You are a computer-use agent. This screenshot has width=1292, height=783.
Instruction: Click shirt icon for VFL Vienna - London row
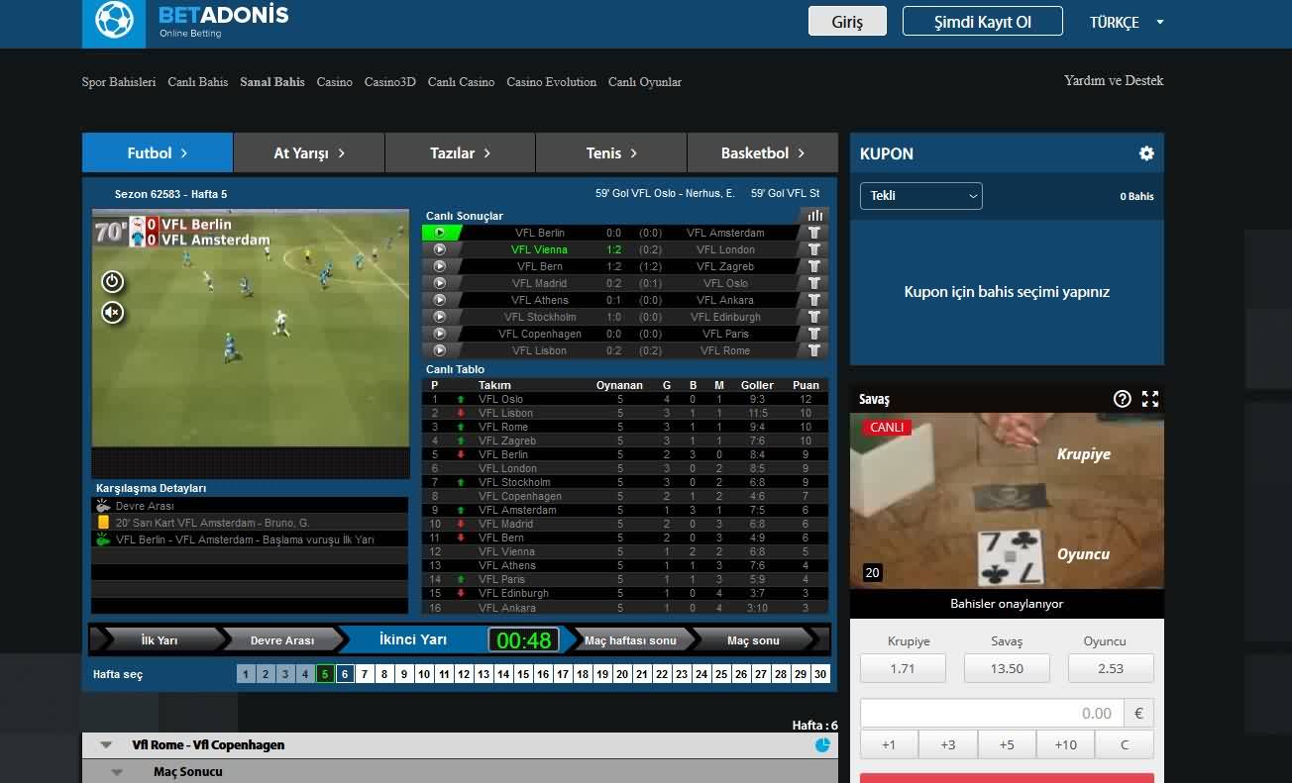(814, 249)
